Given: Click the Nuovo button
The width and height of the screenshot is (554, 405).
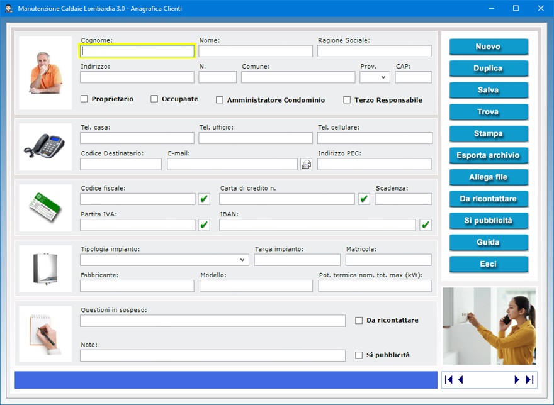Looking at the screenshot, I should 489,47.
